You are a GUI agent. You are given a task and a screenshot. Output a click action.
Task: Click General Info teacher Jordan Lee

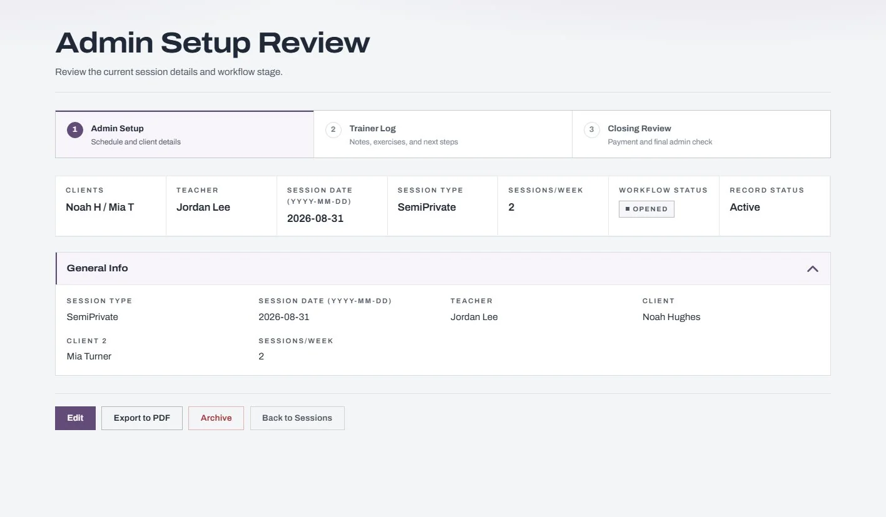click(x=474, y=317)
